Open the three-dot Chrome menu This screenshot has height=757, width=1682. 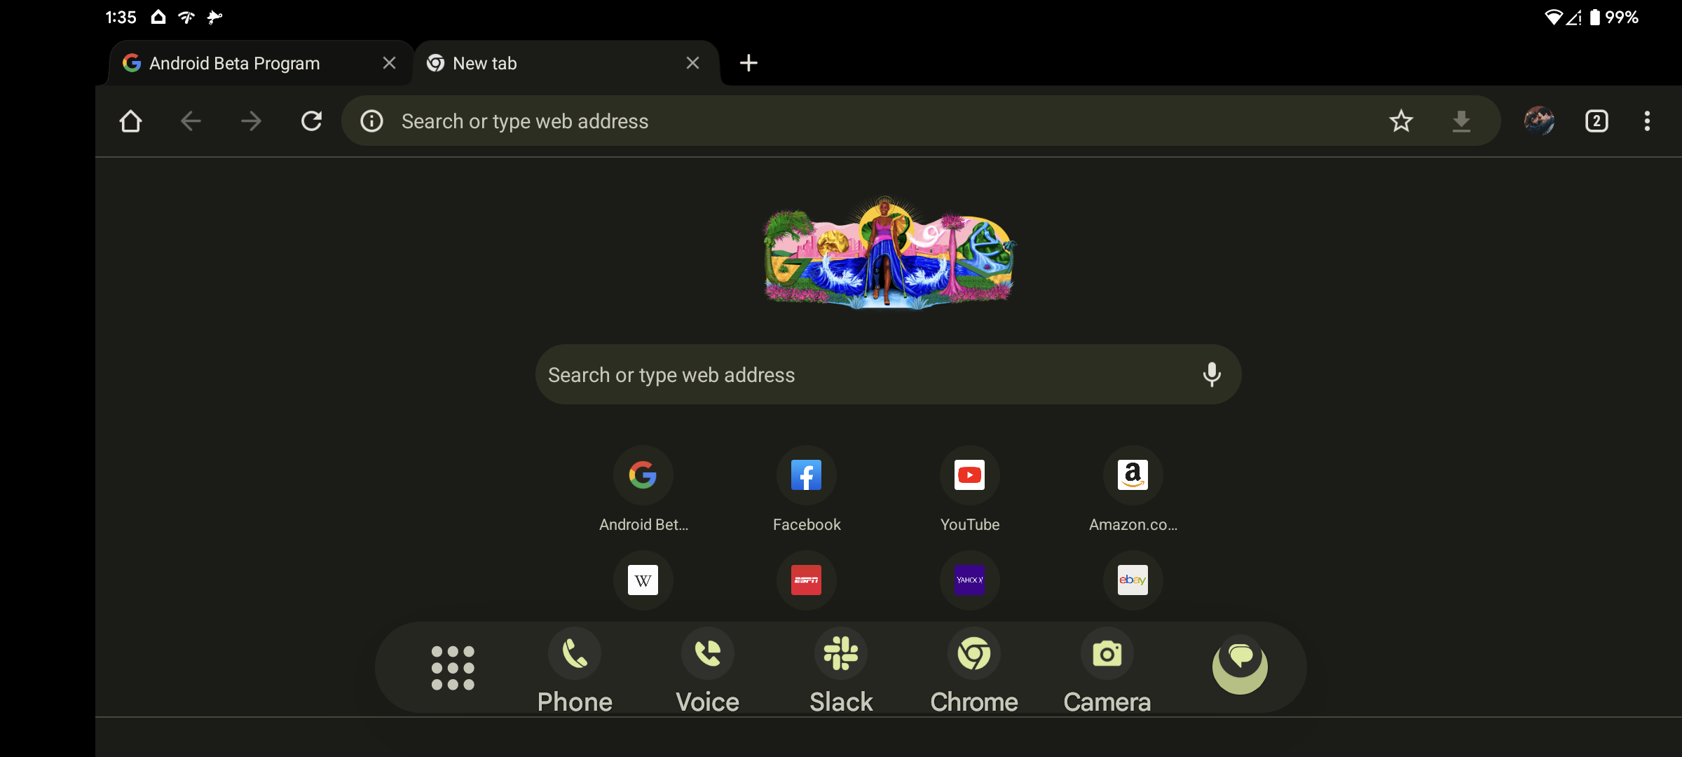[x=1647, y=121]
